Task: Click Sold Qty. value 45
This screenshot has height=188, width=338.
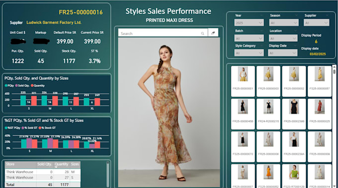Action: (x=41, y=61)
